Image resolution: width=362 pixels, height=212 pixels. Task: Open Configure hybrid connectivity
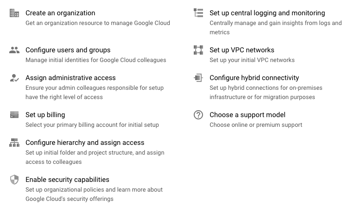pos(254,78)
